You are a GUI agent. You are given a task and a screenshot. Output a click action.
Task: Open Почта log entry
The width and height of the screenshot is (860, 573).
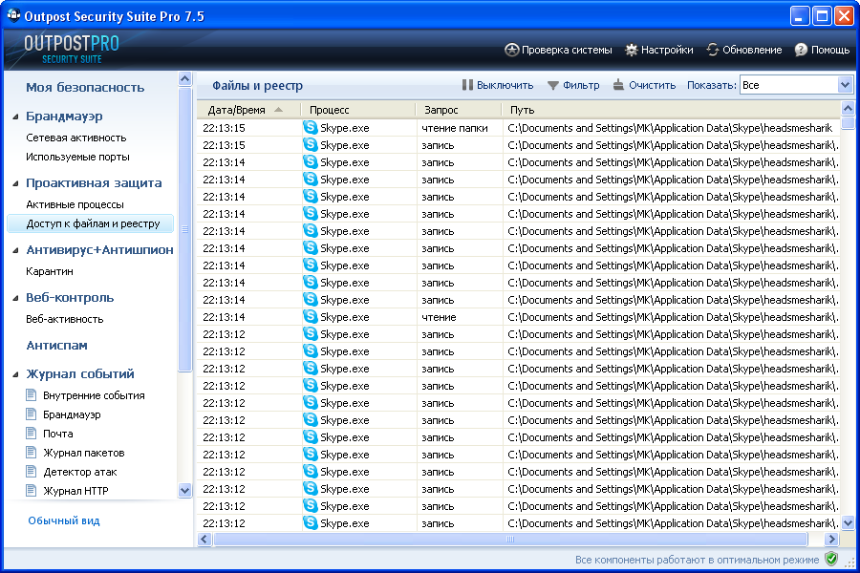tap(58, 434)
